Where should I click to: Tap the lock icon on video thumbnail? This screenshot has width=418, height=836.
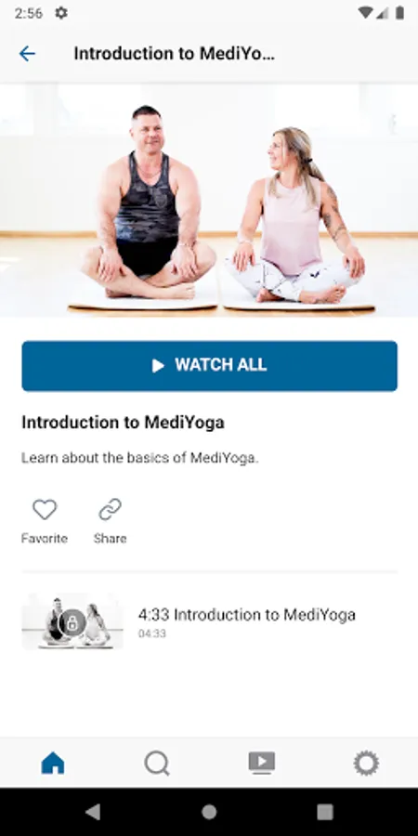coord(72,622)
